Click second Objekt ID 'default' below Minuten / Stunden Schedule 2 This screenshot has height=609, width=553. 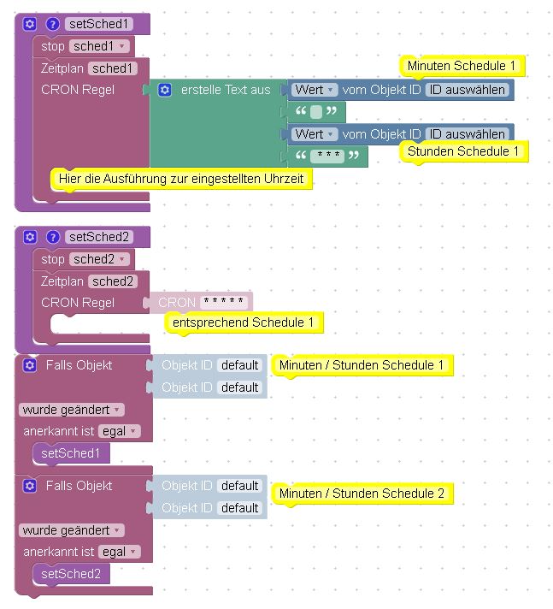point(239,508)
